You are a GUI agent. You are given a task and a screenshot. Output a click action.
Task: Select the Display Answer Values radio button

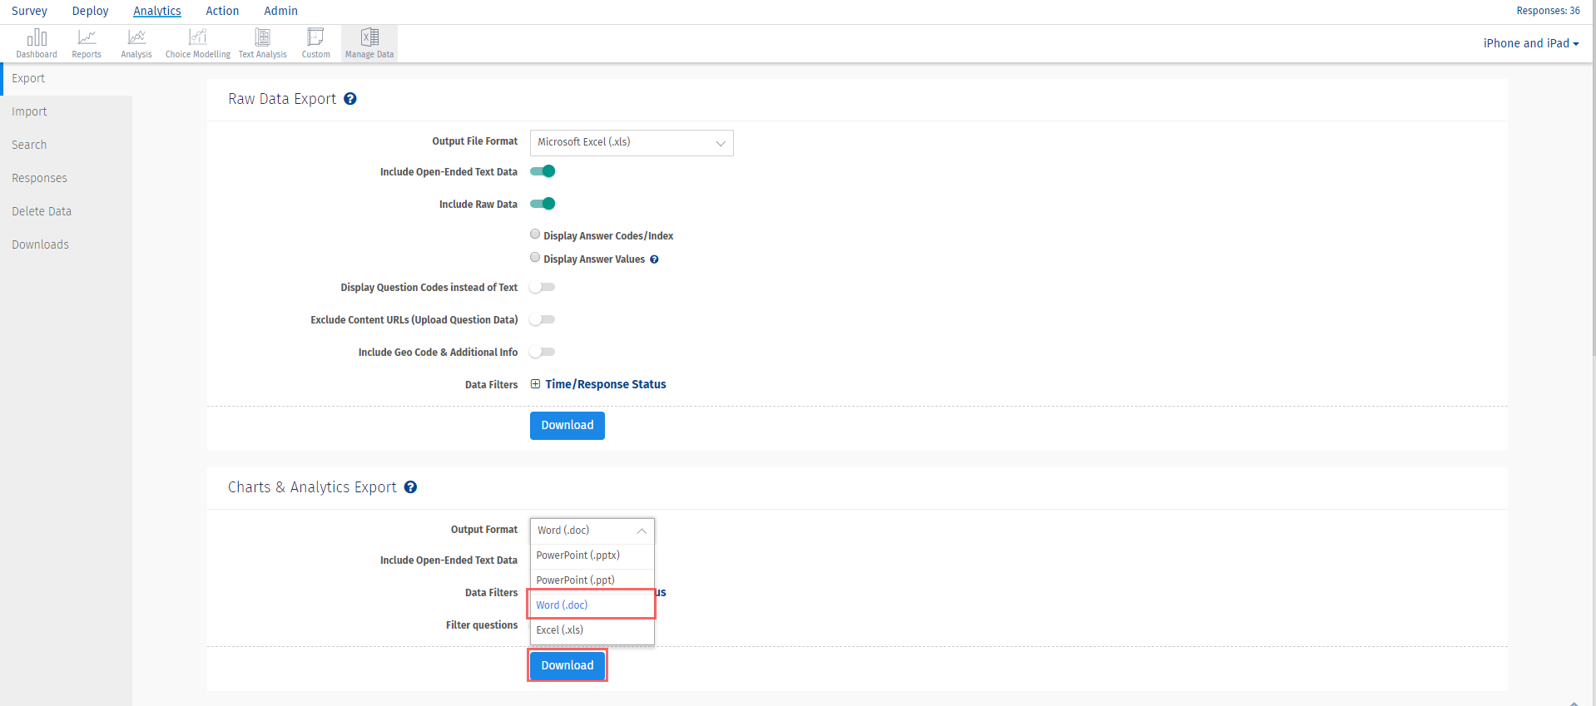pos(535,258)
